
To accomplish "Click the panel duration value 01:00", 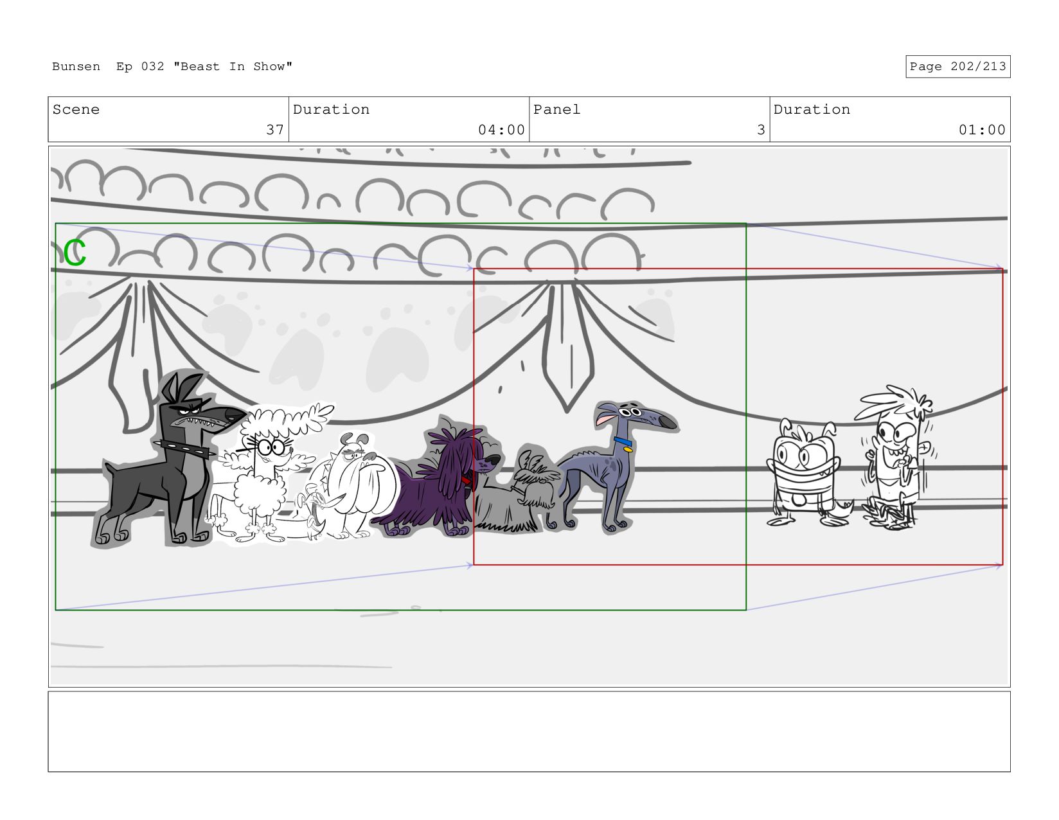I will point(982,130).
